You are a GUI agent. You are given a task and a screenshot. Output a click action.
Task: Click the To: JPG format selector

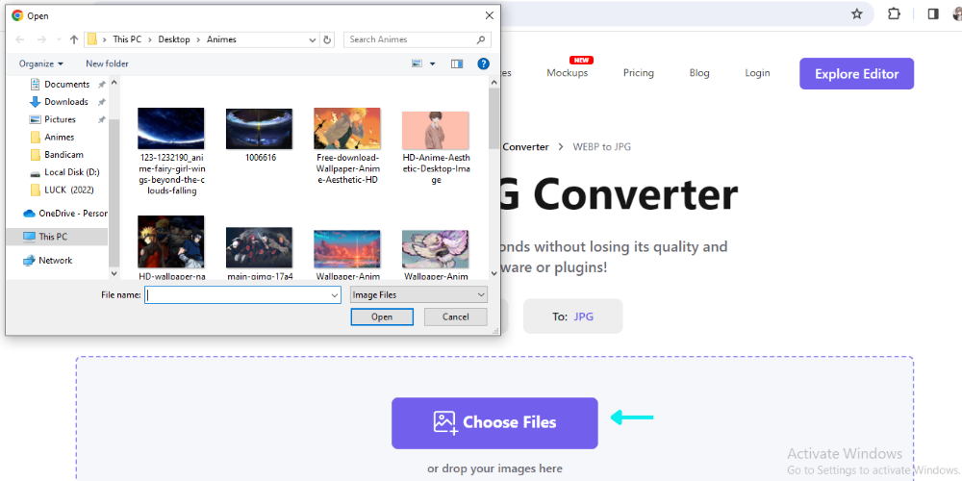[x=573, y=316]
